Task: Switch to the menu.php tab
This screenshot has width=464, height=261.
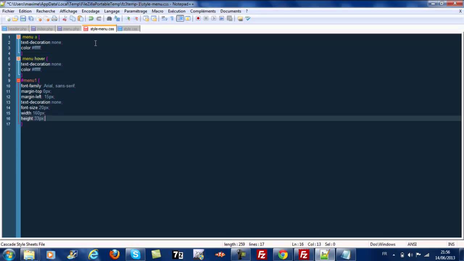Action: pos(69,29)
